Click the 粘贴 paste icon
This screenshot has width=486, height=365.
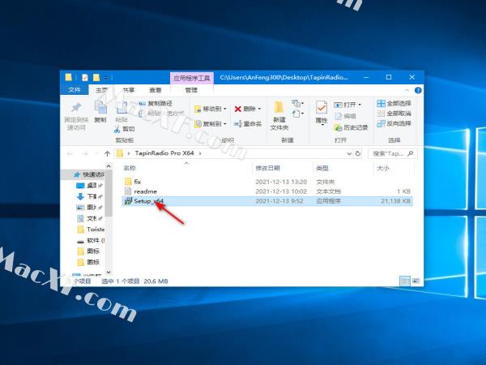[x=122, y=107]
